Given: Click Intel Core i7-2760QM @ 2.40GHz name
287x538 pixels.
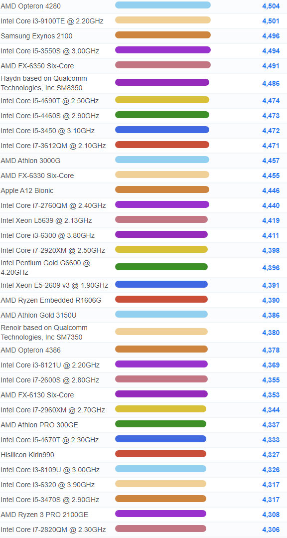Looking at the screenshot, I should pyautogui.click(x=53, y=205).
